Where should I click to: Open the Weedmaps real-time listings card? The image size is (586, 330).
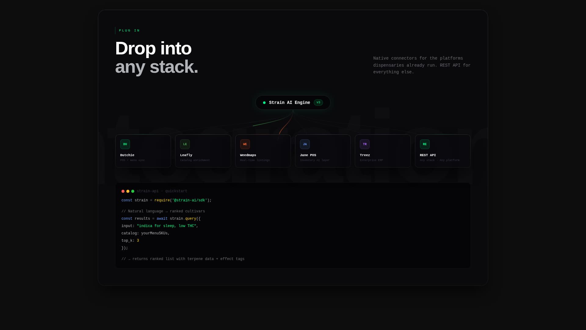click(x=263, y=151)
